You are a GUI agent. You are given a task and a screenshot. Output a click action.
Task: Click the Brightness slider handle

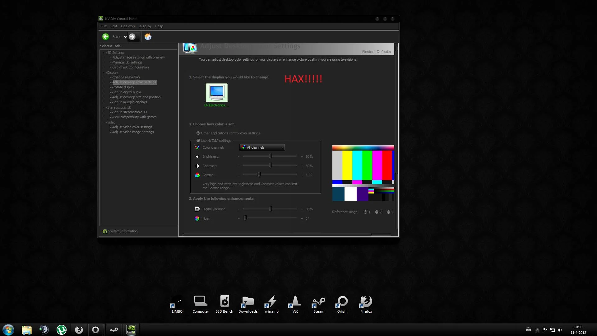[270, 156]
